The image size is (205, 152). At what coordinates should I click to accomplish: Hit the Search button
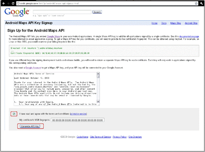97,12
